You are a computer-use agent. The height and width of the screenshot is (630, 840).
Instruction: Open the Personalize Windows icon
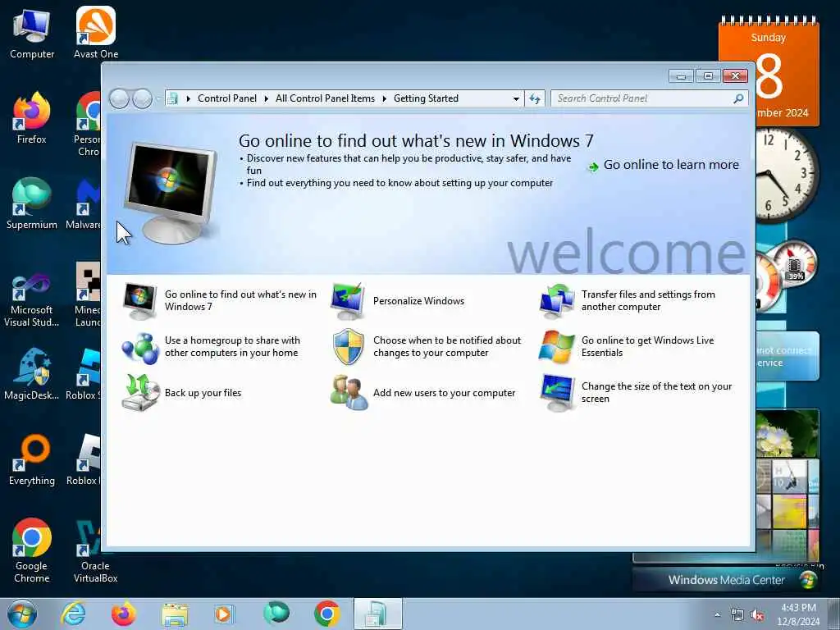[x=348, y=301]
